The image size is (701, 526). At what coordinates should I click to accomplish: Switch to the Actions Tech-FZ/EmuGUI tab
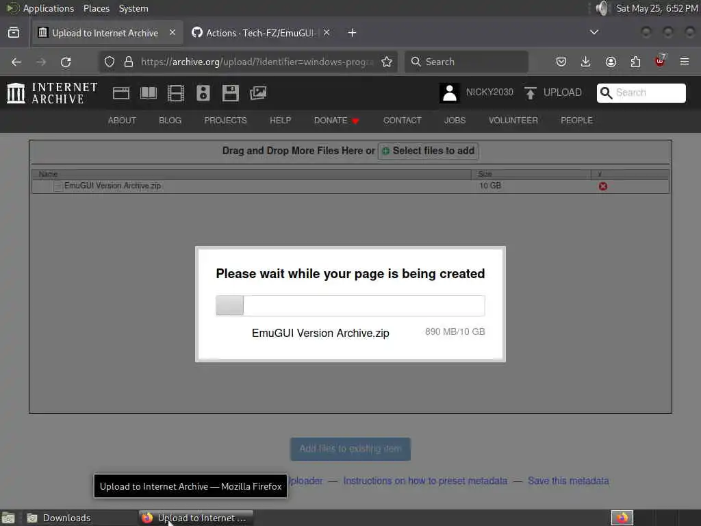[254, 33]
